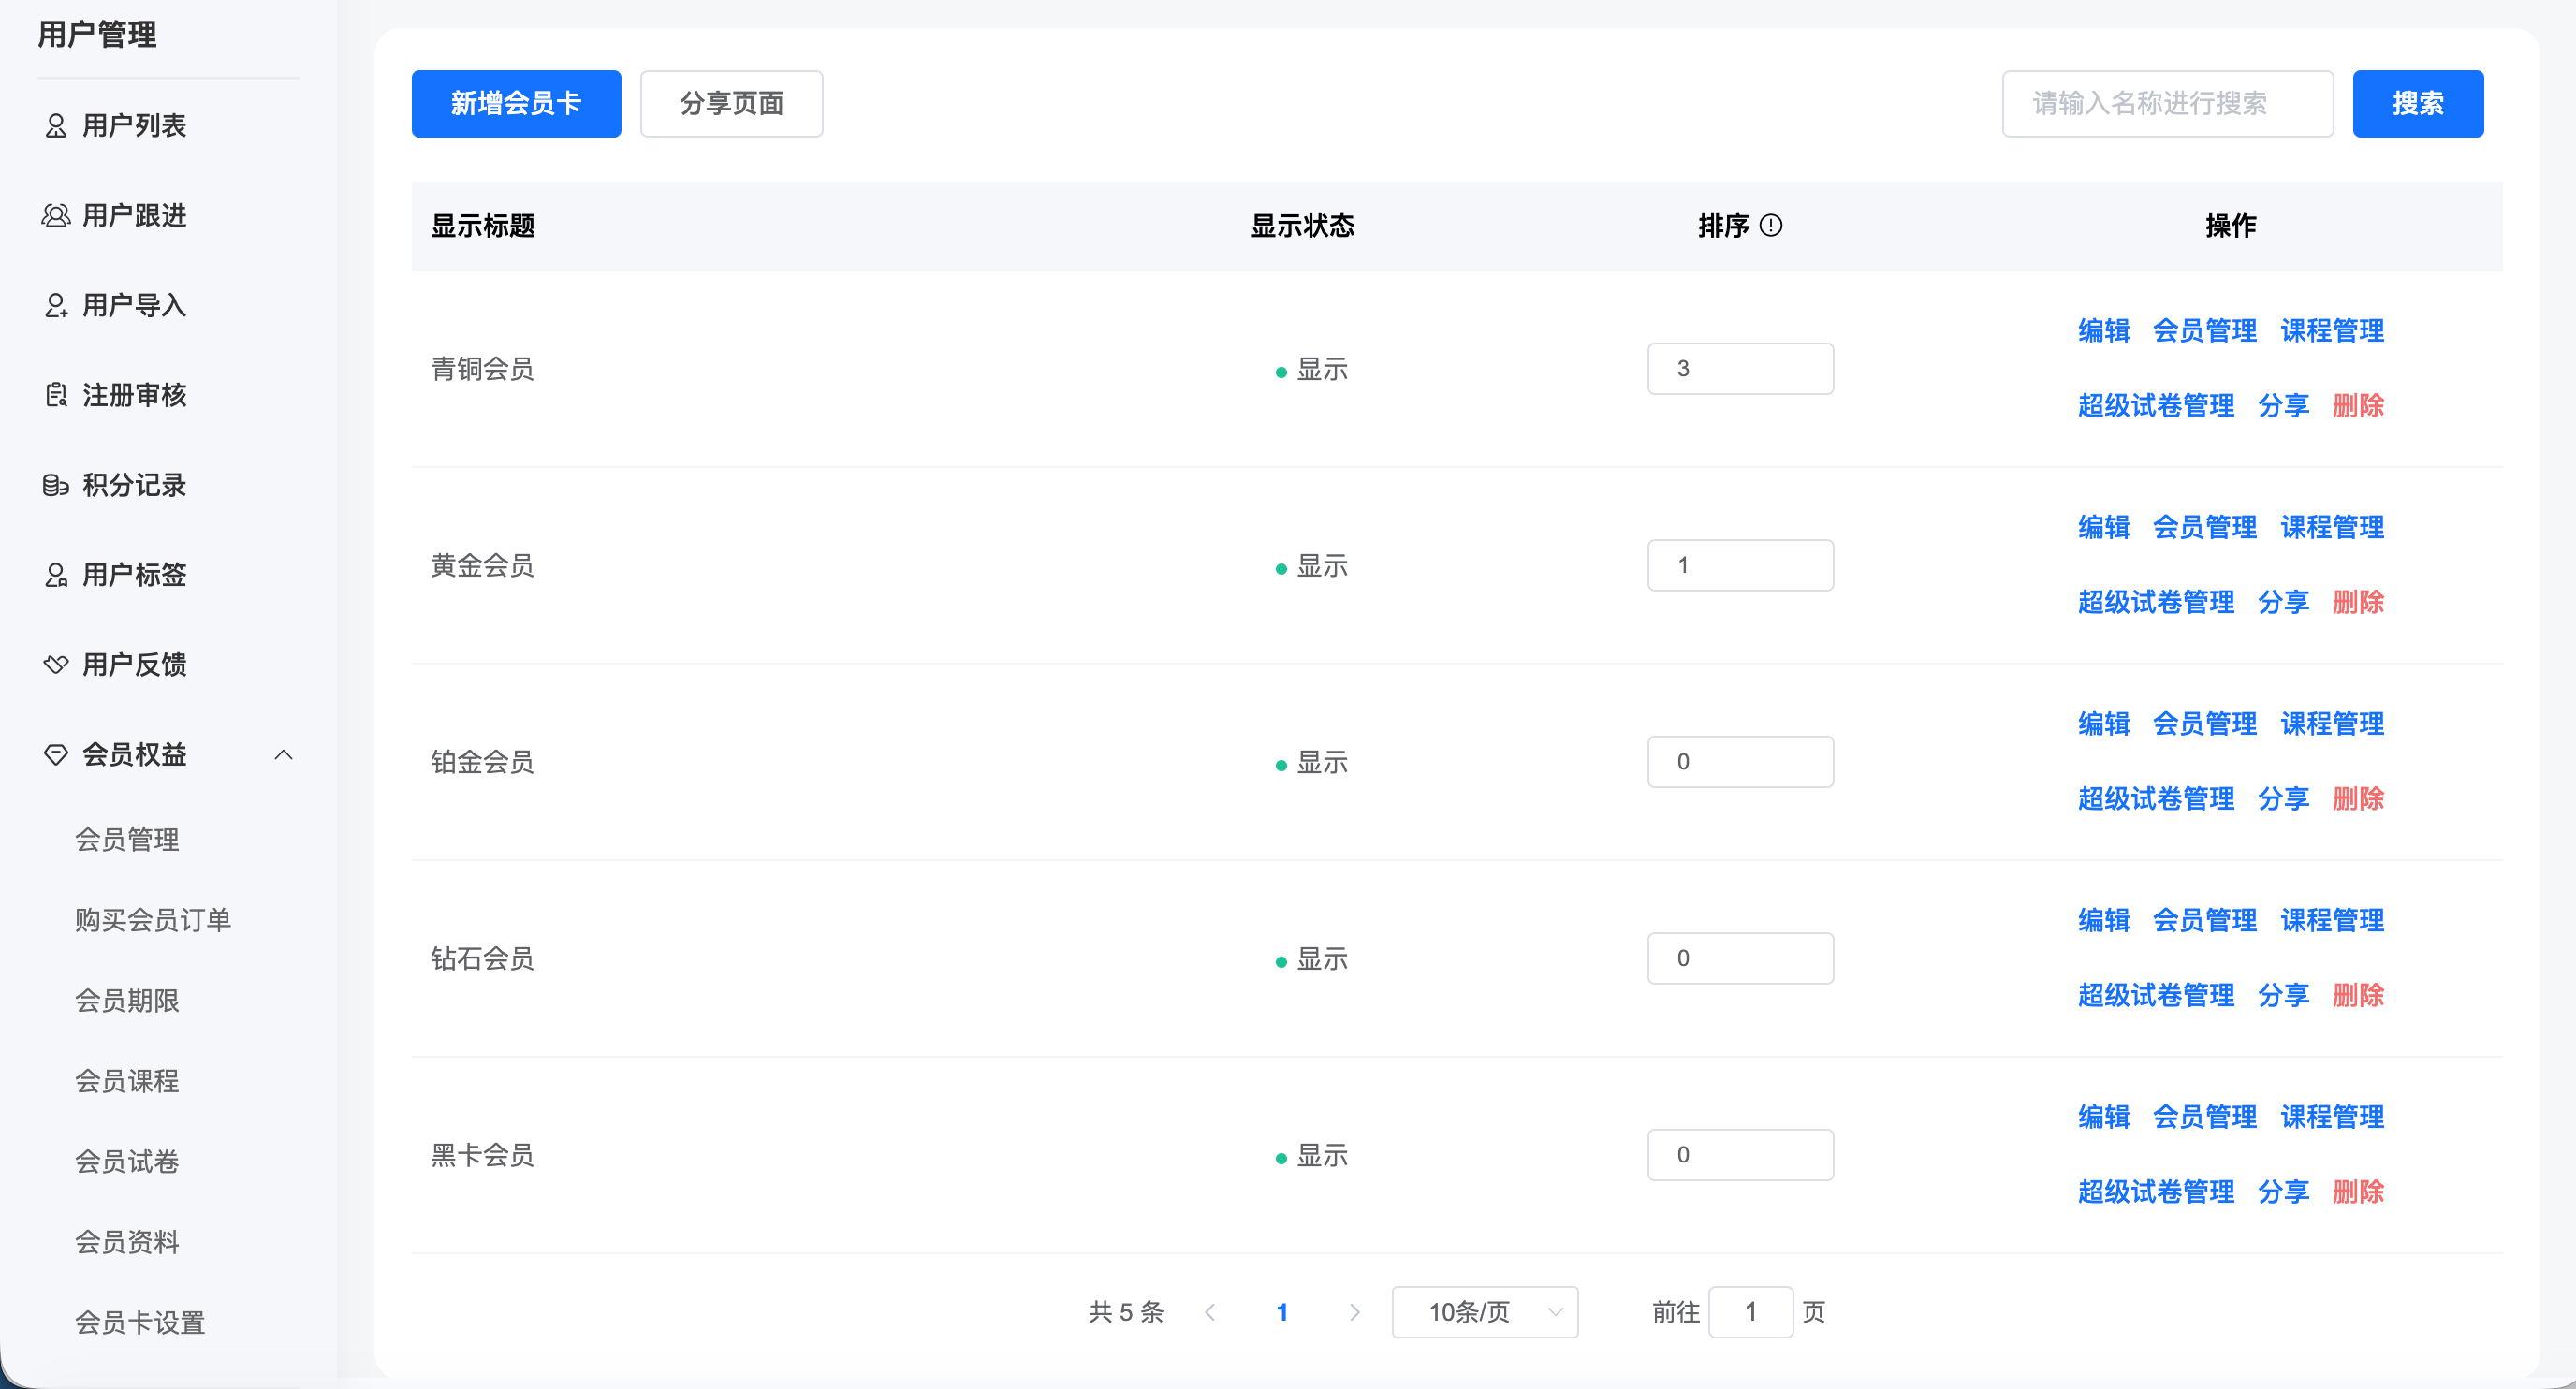Click the sort input for 钻石会员

tap(1740, 959)
